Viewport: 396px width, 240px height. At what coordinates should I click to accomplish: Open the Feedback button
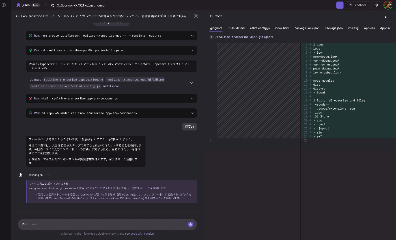point(358,5)
